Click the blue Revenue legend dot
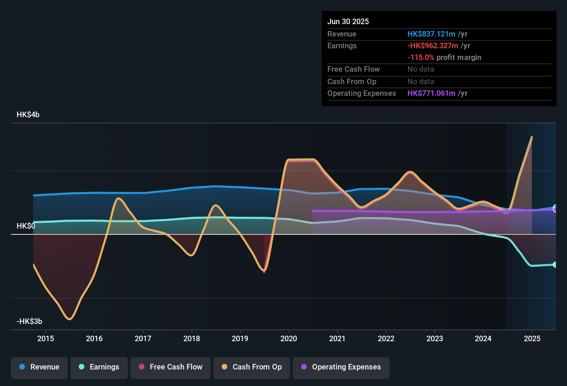The height and width of the screenshot is (386, 567). pos(22,367)
